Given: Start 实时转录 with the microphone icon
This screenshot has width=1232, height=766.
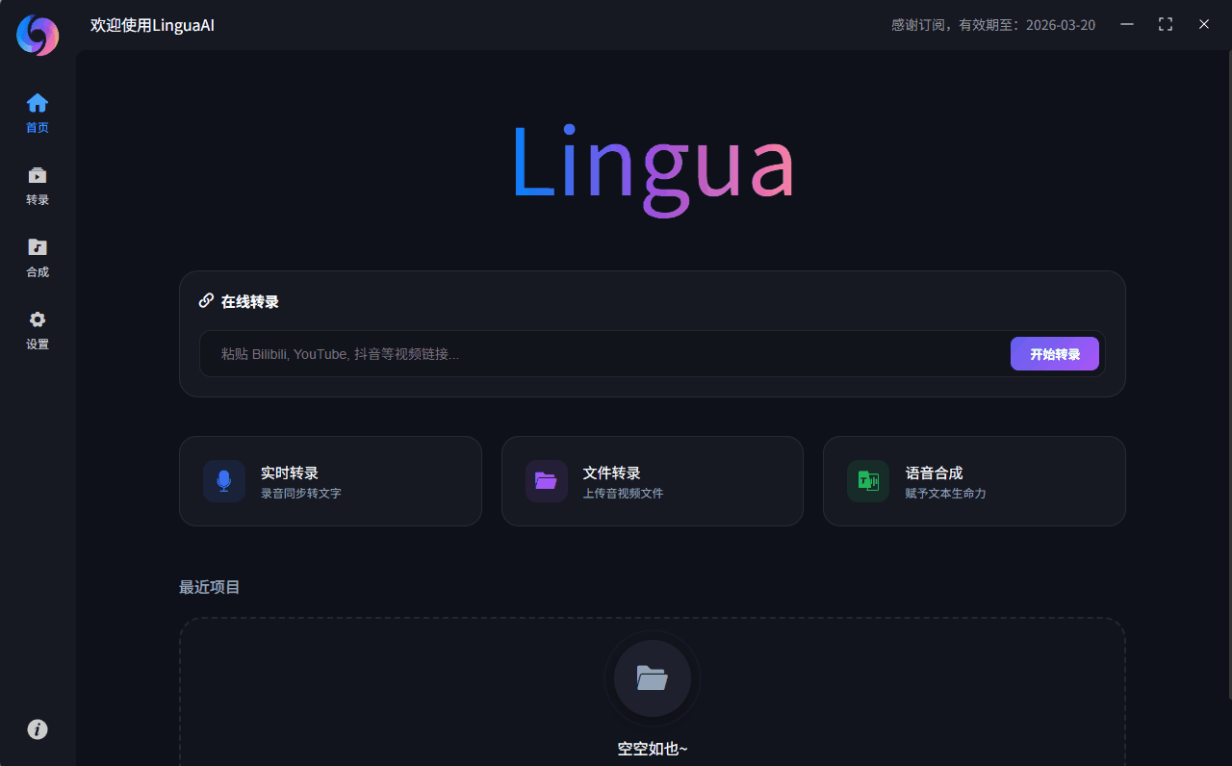Looking at the screenshot, I should [x=224, y=481].
